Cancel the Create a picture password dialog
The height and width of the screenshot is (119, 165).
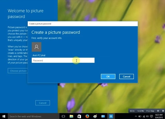point(126,77)
